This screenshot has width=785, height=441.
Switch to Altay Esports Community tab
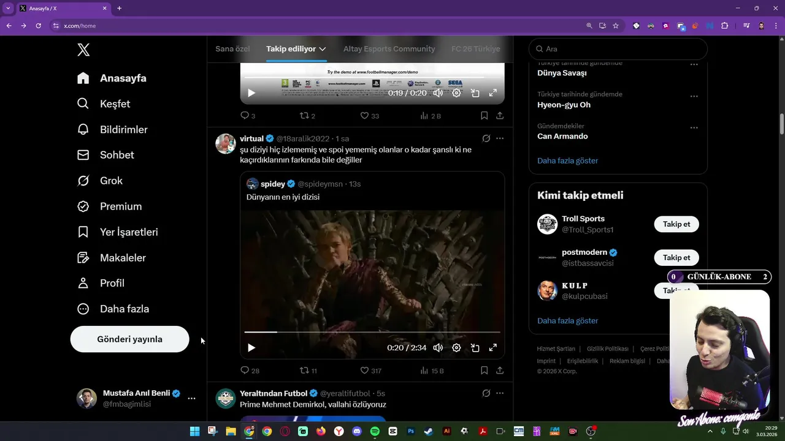[389, 49]
